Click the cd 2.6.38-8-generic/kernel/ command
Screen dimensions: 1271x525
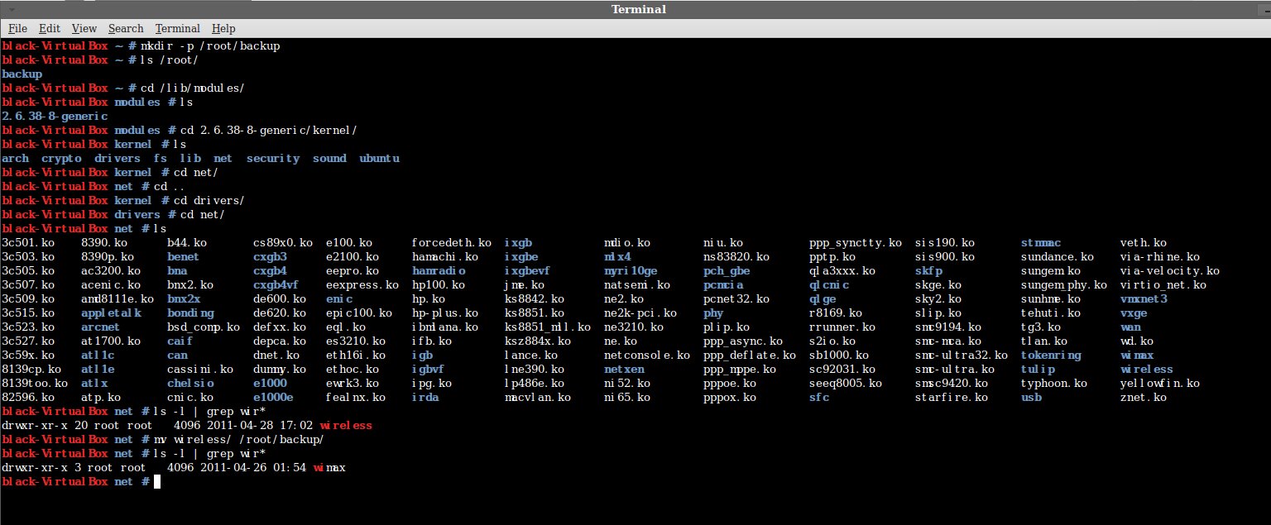(268, 130)
